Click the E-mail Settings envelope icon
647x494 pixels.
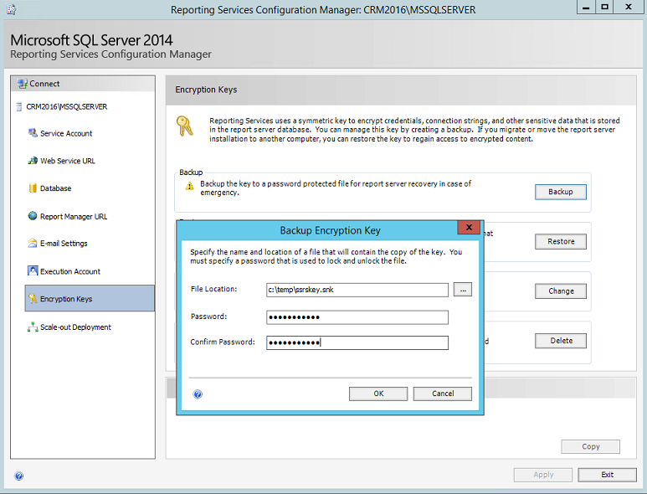pos(33,243)
